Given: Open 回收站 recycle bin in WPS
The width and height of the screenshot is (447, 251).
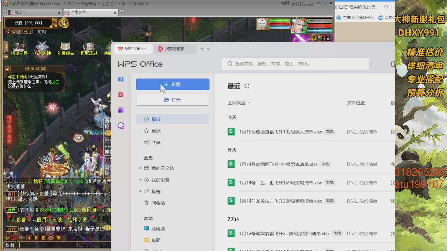Looking at the screenshot, I should [154, 203].
